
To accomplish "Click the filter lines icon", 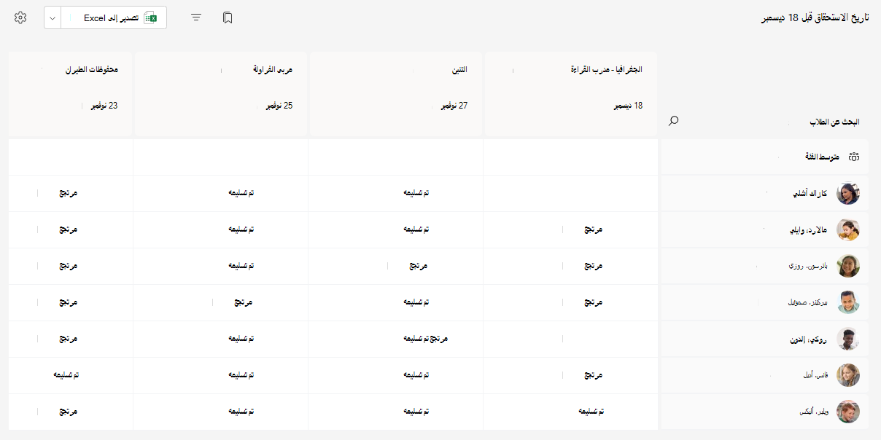I will 196,17.
